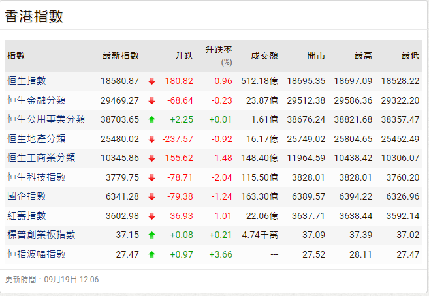Screen dimensions: 429x296
Task: Open the 恒指波幅指數 link
Action: click(37, 254)
